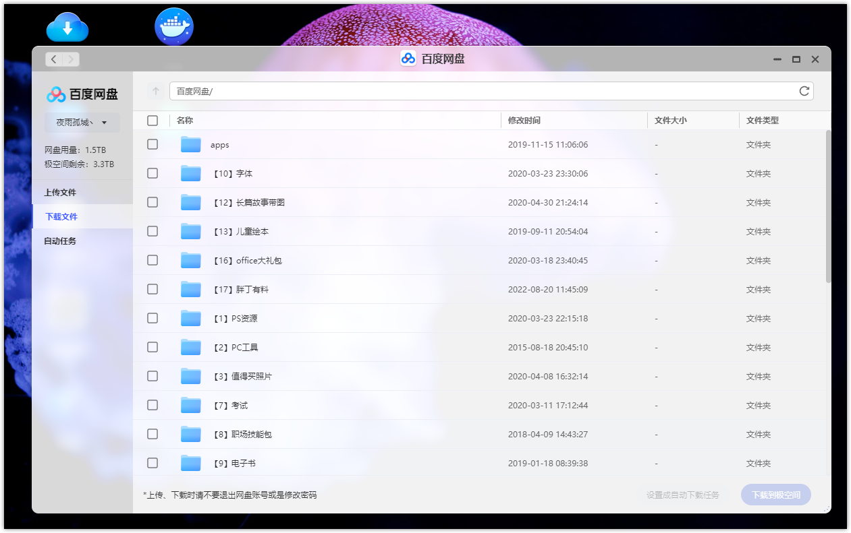
Task: Click the 极空间剩余: 3.3TB text
Action: 79,164
